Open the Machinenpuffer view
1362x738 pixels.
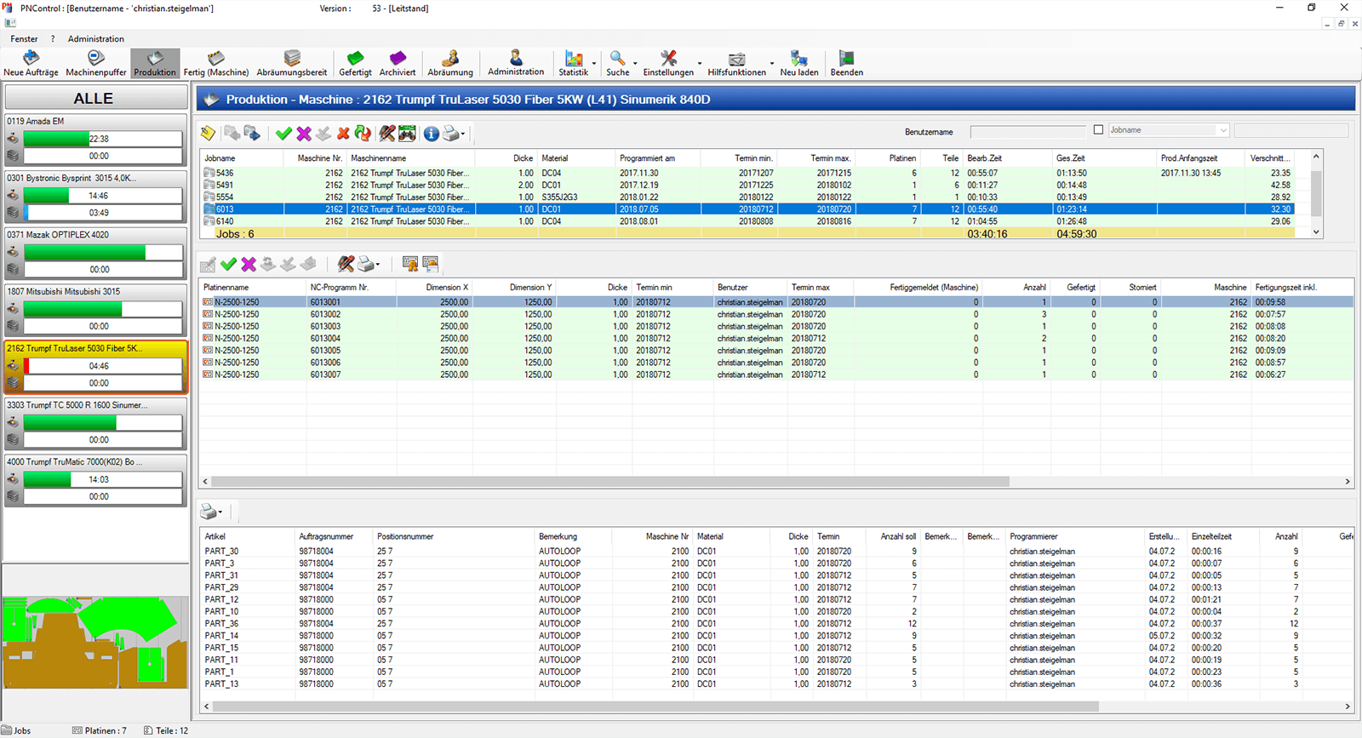coord(96,63)
